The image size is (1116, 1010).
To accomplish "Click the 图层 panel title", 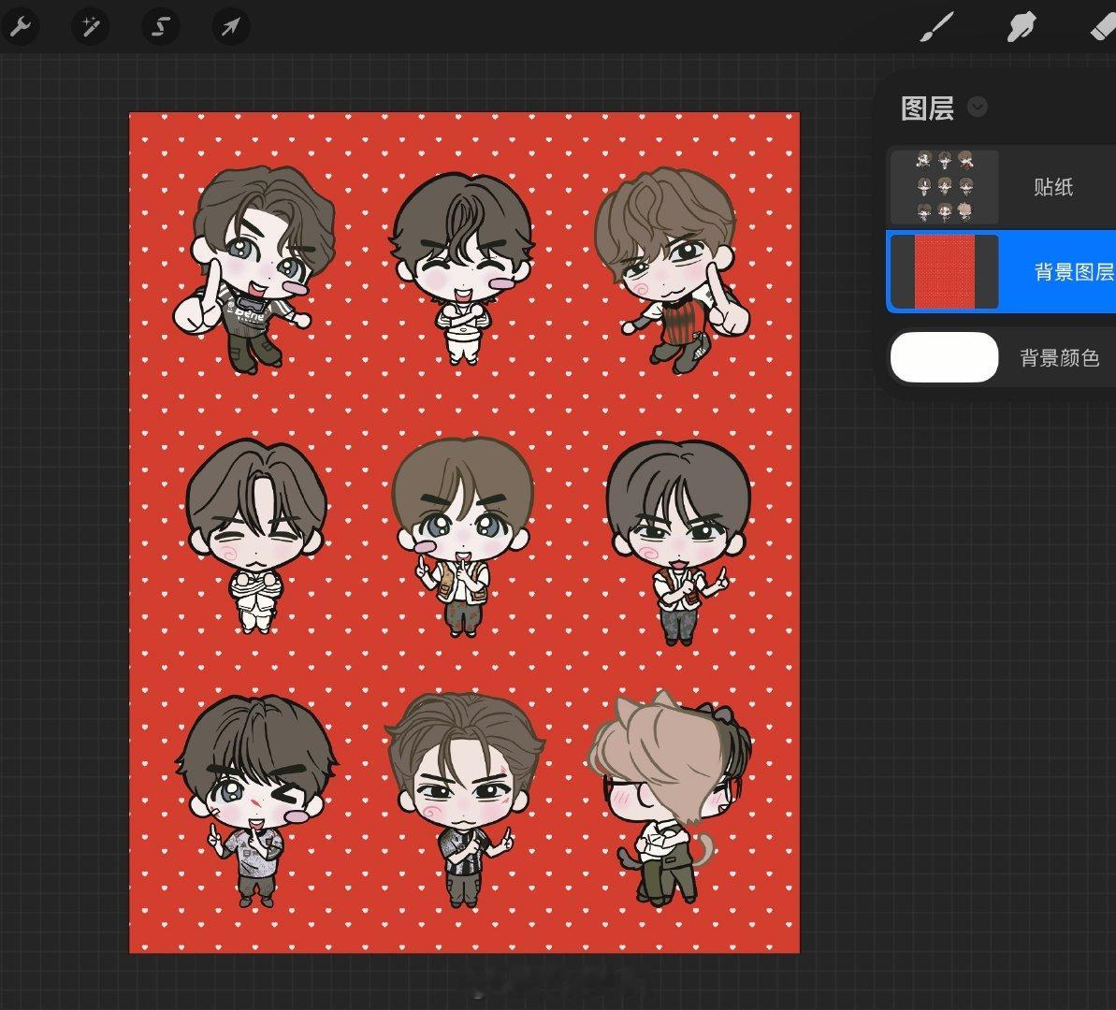I will pos(927,108).
